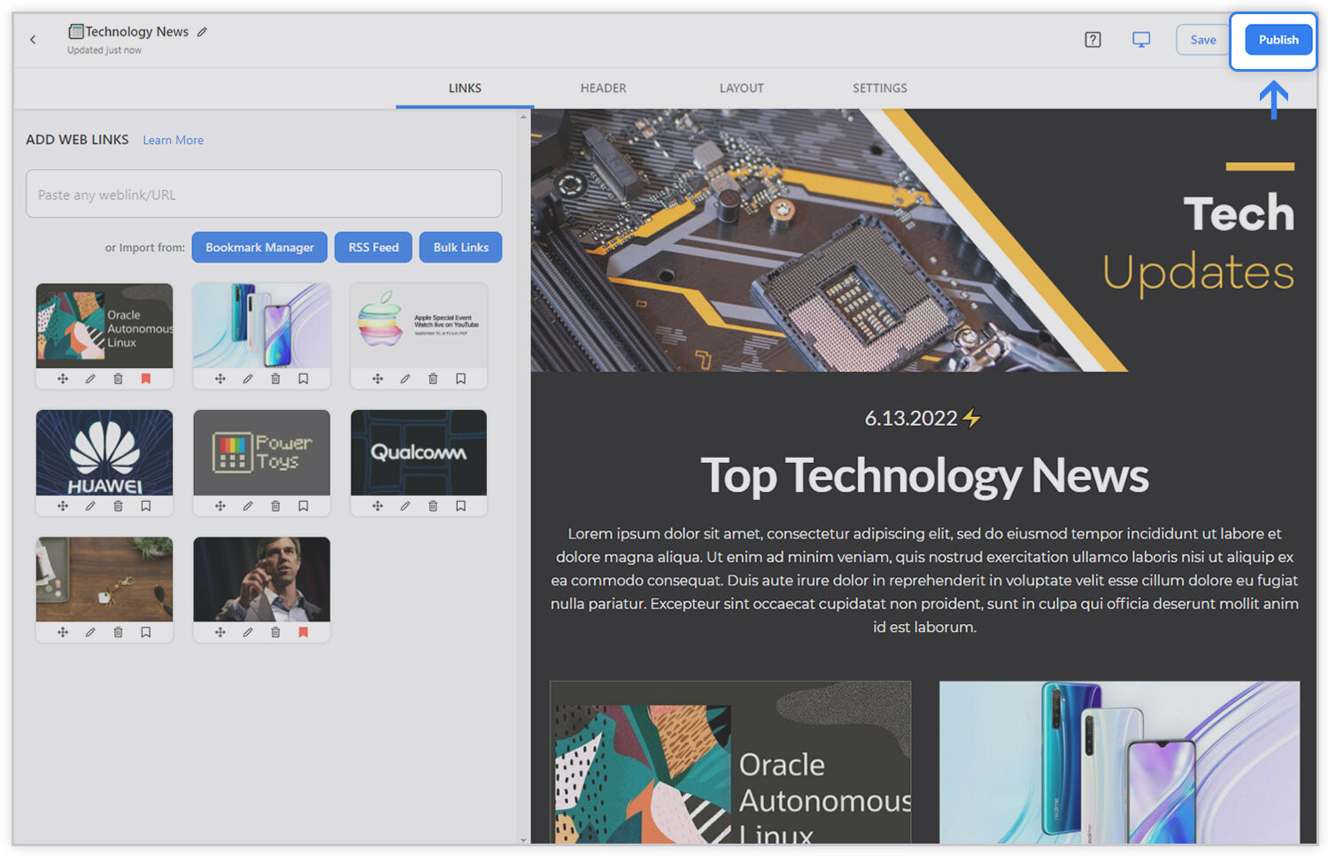Click the move handle on Power Toys card
This screenshot has height=856, width=1328.
click(220, 506)
